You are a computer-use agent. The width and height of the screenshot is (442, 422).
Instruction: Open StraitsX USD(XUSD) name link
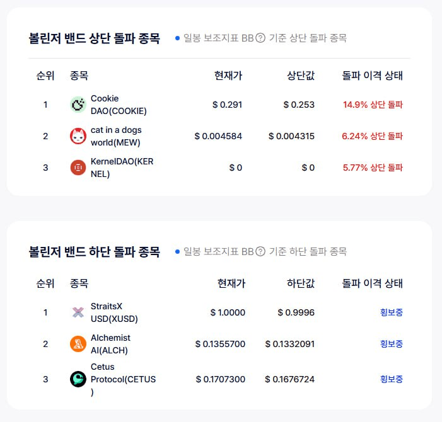tap(114, 312)
